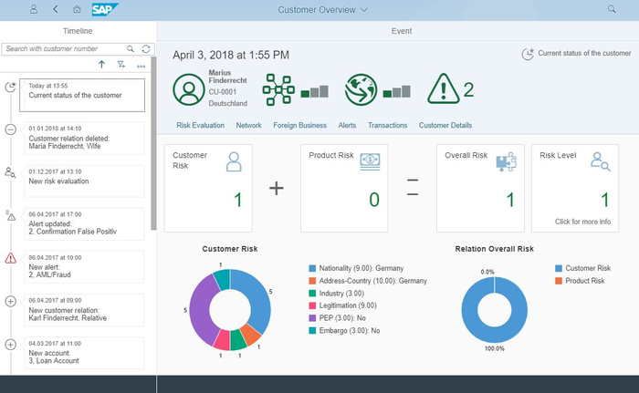The image size is (639, 393).
Task: Select New risk evaluation timeline entry
Action: [84, 181]
